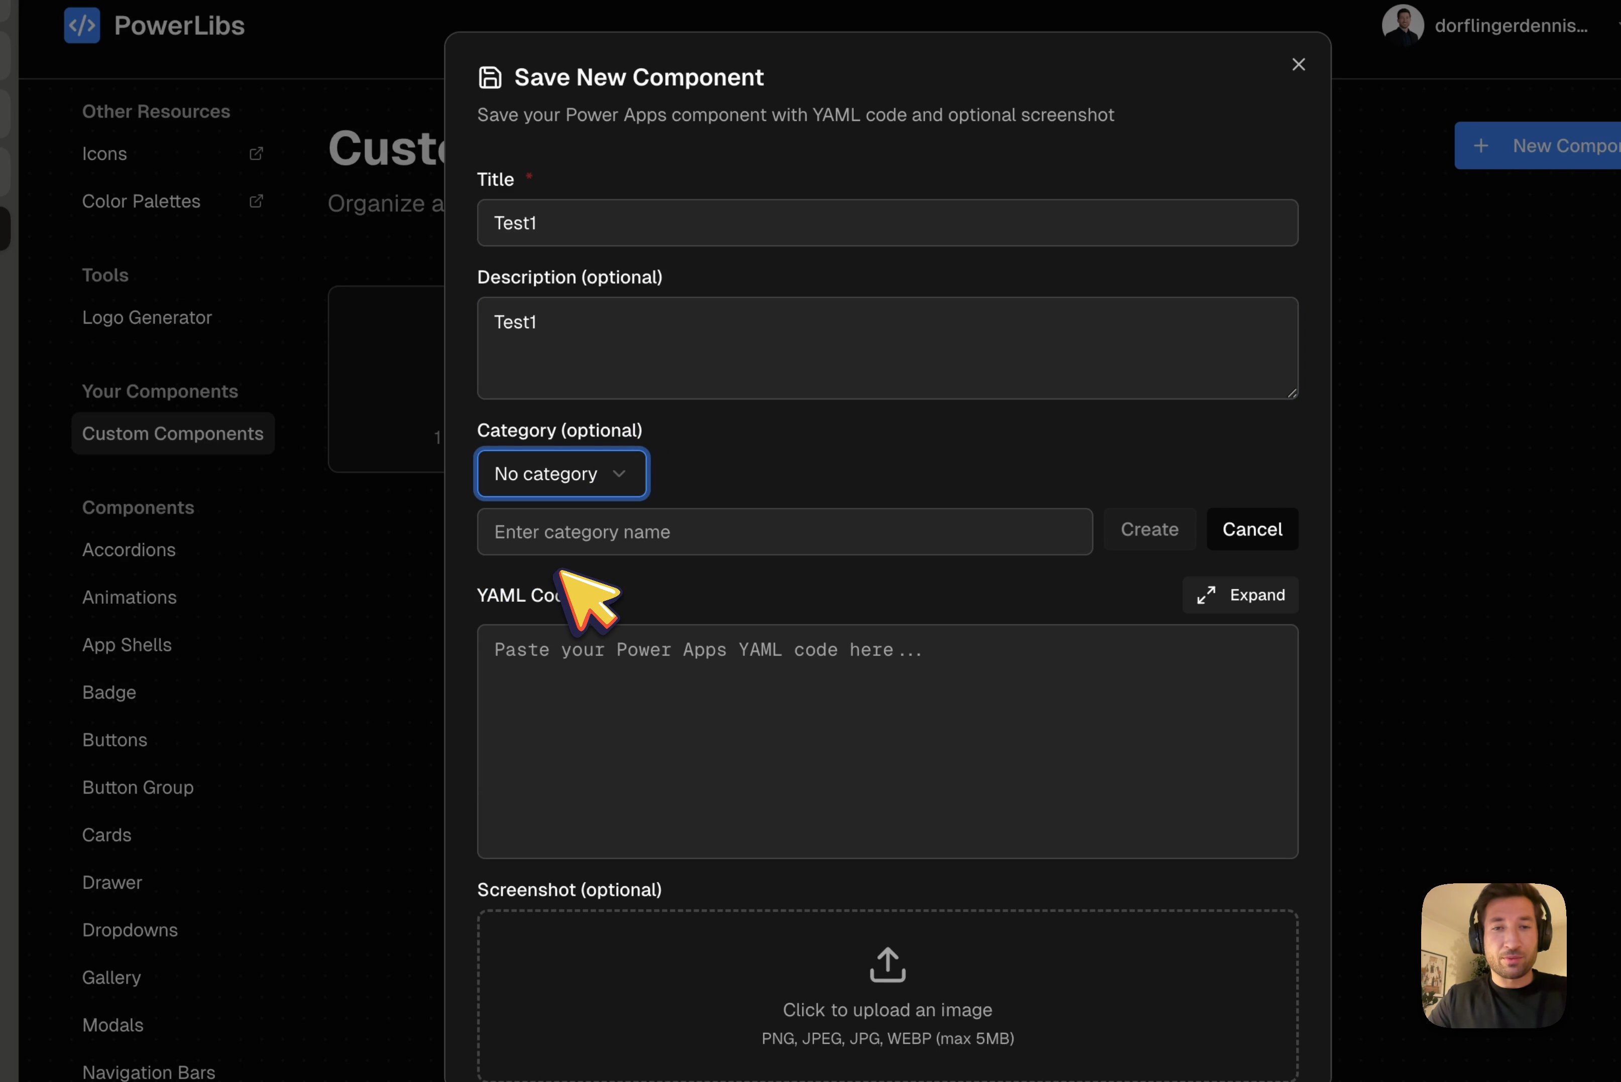The image size is (1621, 1082).
Task: Open the No category dropdown
Action: (561, 473)
